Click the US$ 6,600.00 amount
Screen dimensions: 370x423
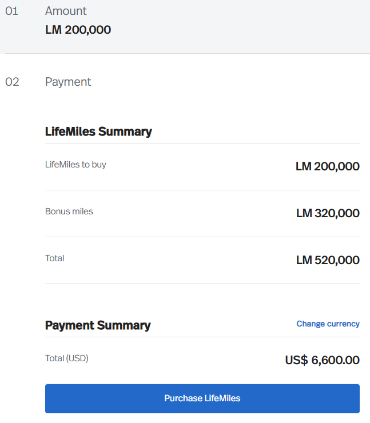322,360
